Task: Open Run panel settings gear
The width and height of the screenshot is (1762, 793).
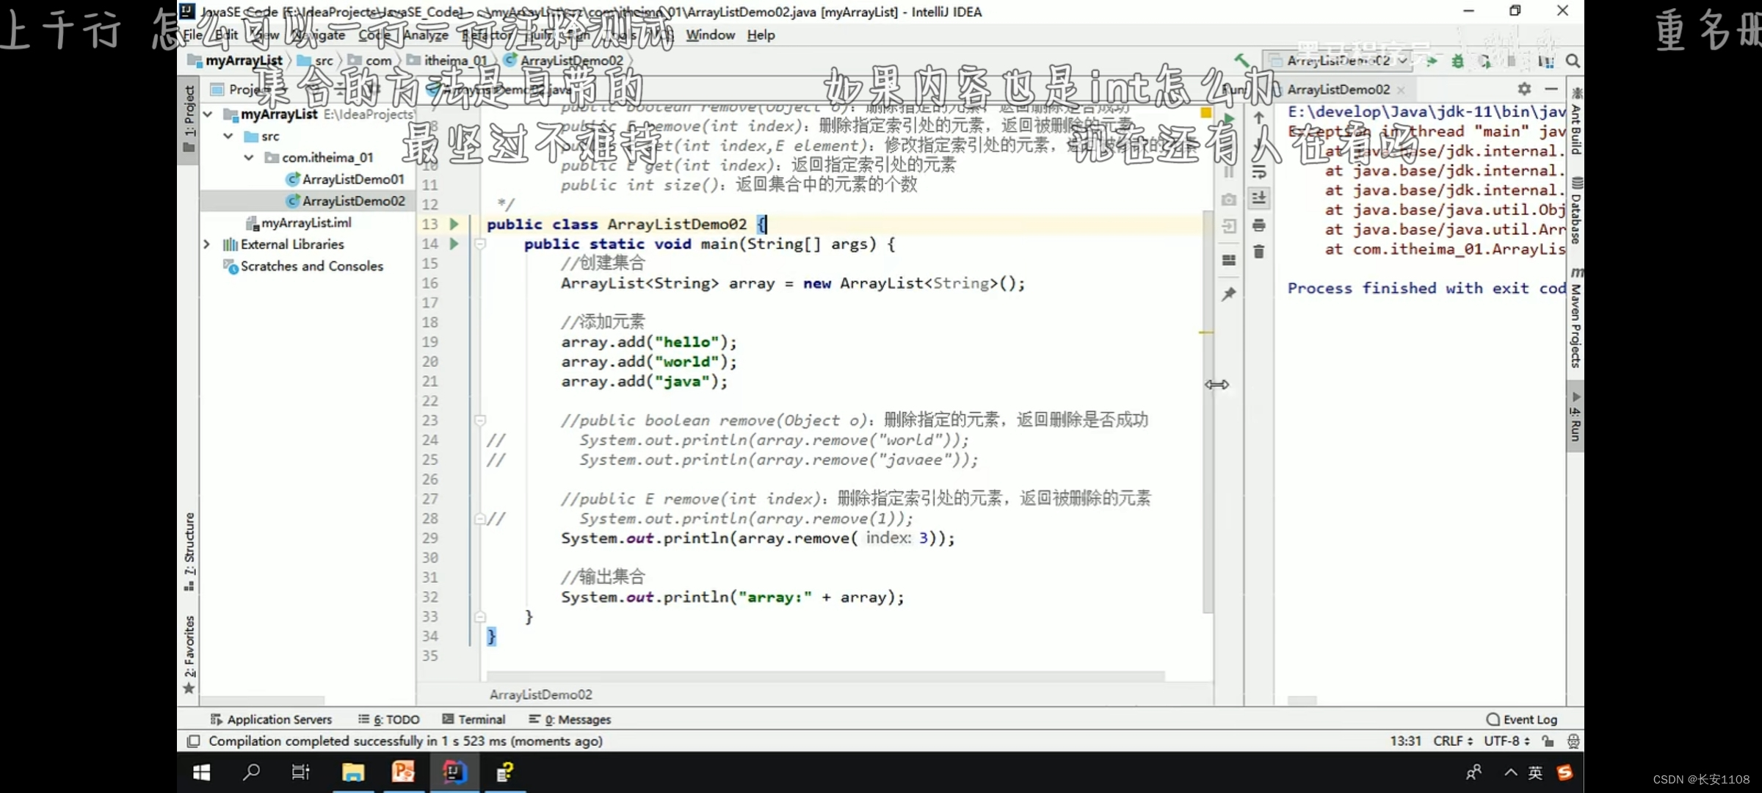Action: 1524,89
